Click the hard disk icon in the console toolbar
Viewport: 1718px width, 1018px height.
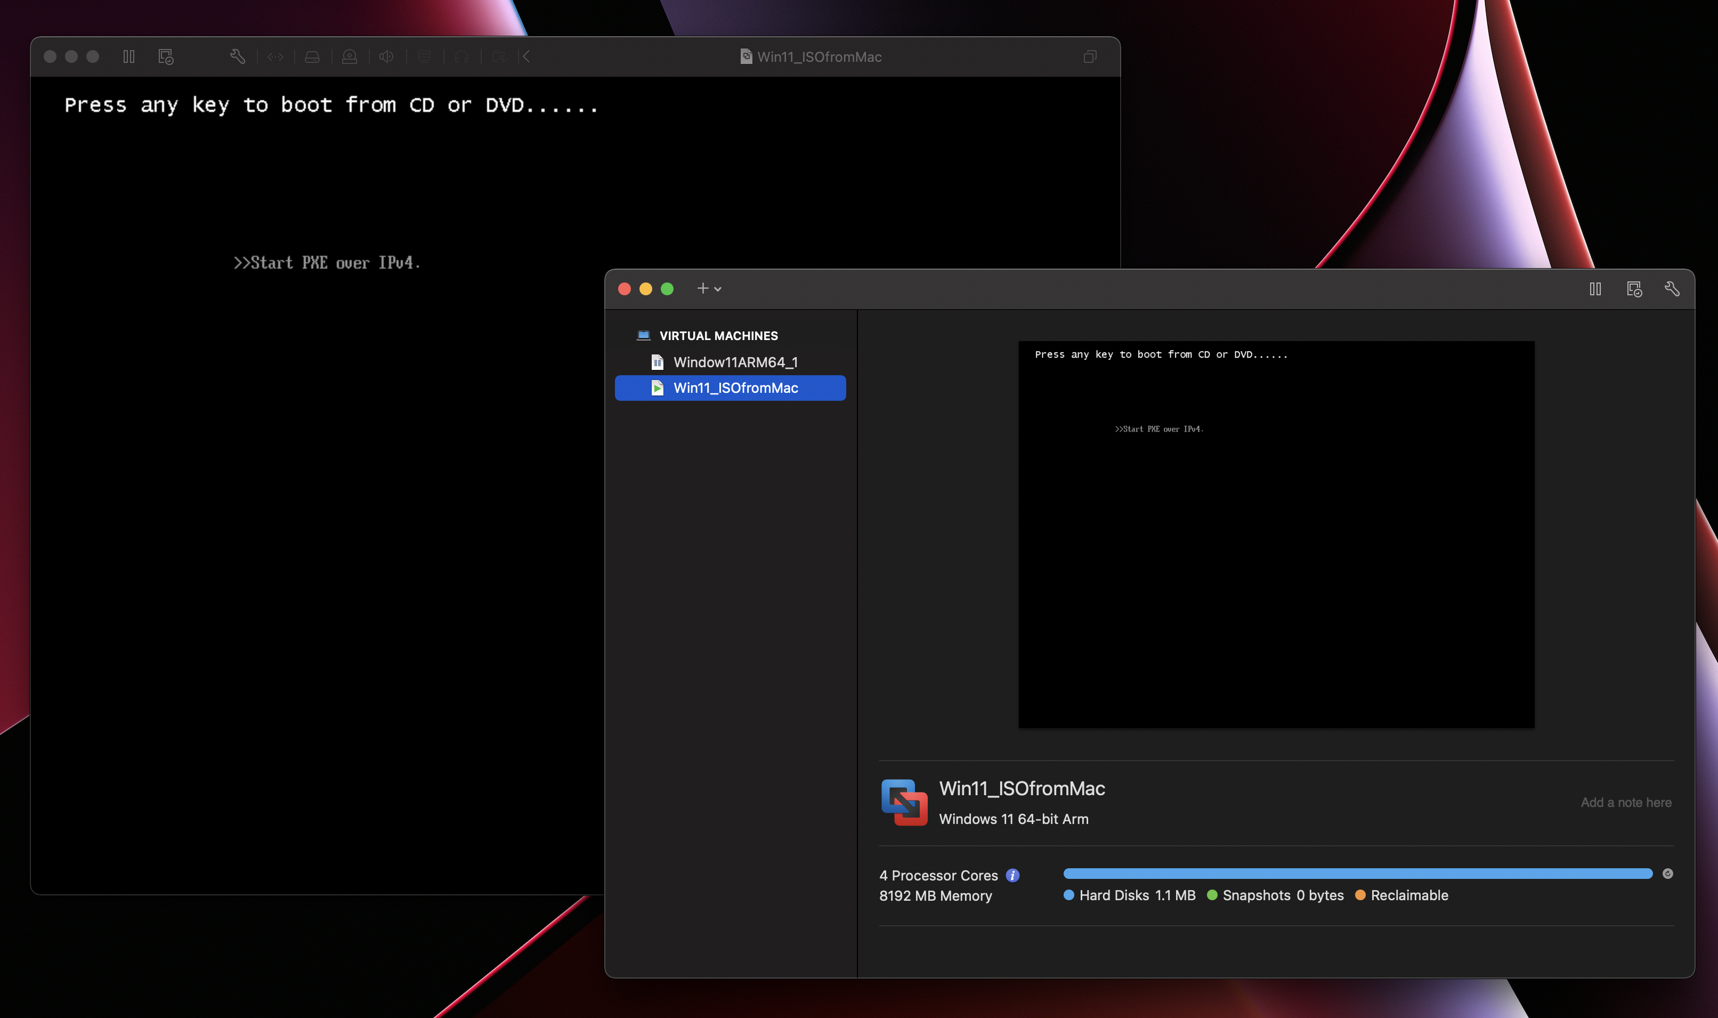312,57
